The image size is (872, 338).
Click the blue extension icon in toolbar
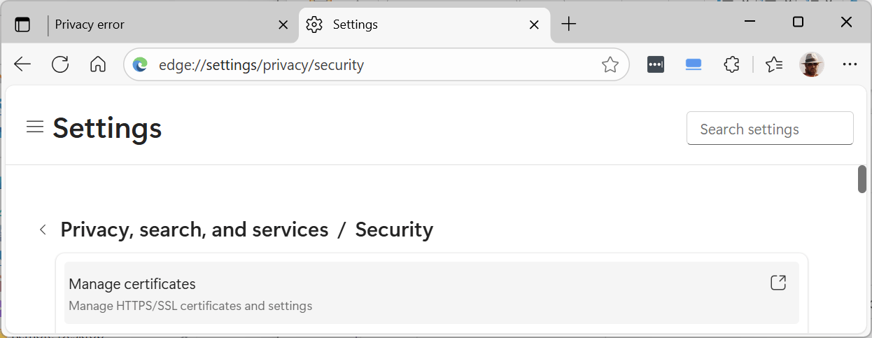click(694, 65)
